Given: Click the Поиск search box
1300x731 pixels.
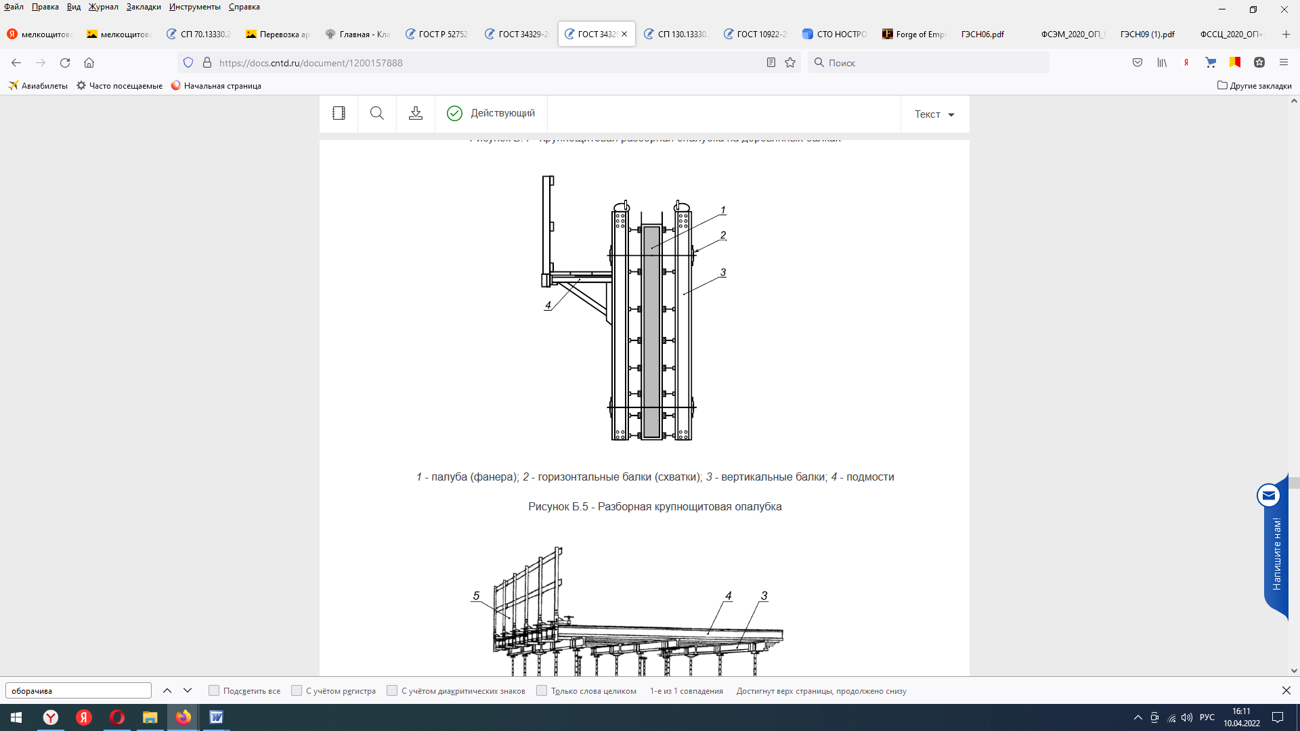Looking at the screenshot, I should click(x=928, y=62).
